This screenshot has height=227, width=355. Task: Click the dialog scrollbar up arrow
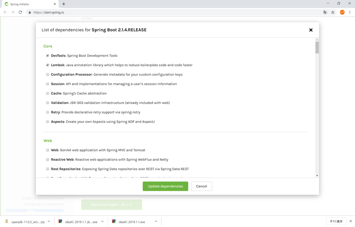[x=317, y=40]
